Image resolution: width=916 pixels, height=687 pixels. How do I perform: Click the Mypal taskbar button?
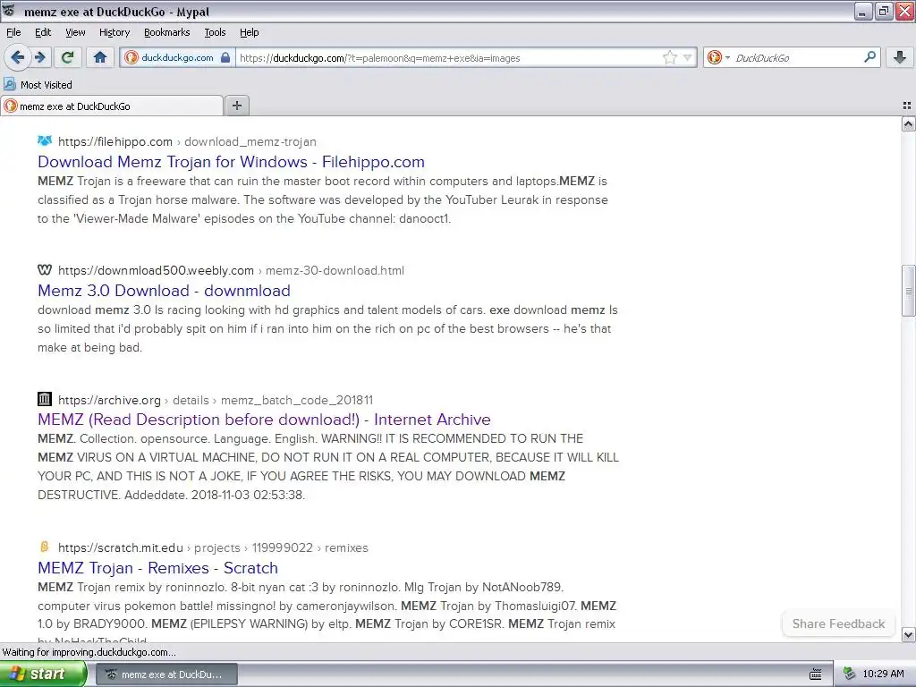(166, 674)
